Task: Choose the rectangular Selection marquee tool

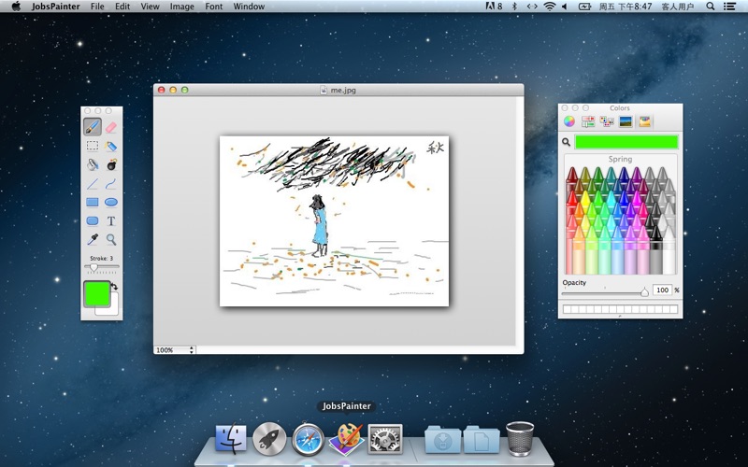Action: [92, 146]
